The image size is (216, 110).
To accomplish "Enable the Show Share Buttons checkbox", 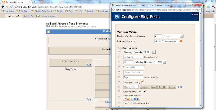I will (119, 97).
